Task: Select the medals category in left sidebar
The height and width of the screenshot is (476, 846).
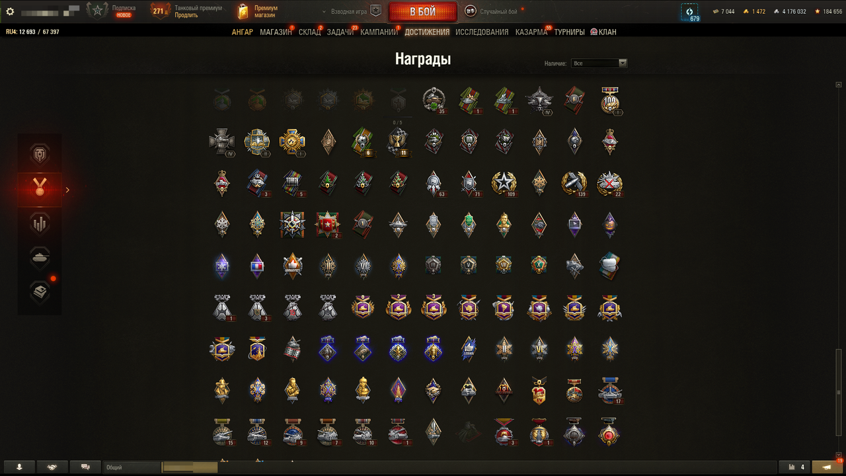Action: (x=40, y=190)
